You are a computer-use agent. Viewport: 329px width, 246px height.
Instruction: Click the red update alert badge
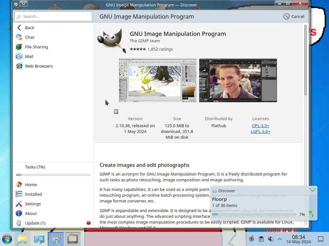(x=89, y=223)
